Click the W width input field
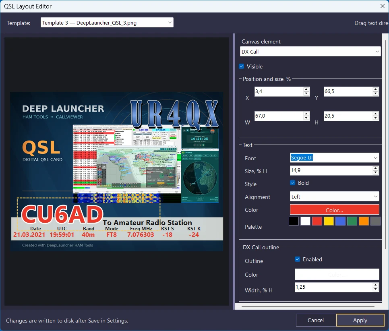 (279, 116)
